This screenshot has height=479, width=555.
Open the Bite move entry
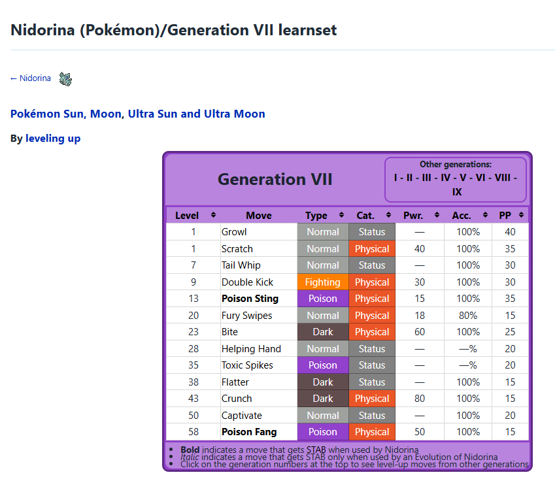coord(229,332)
